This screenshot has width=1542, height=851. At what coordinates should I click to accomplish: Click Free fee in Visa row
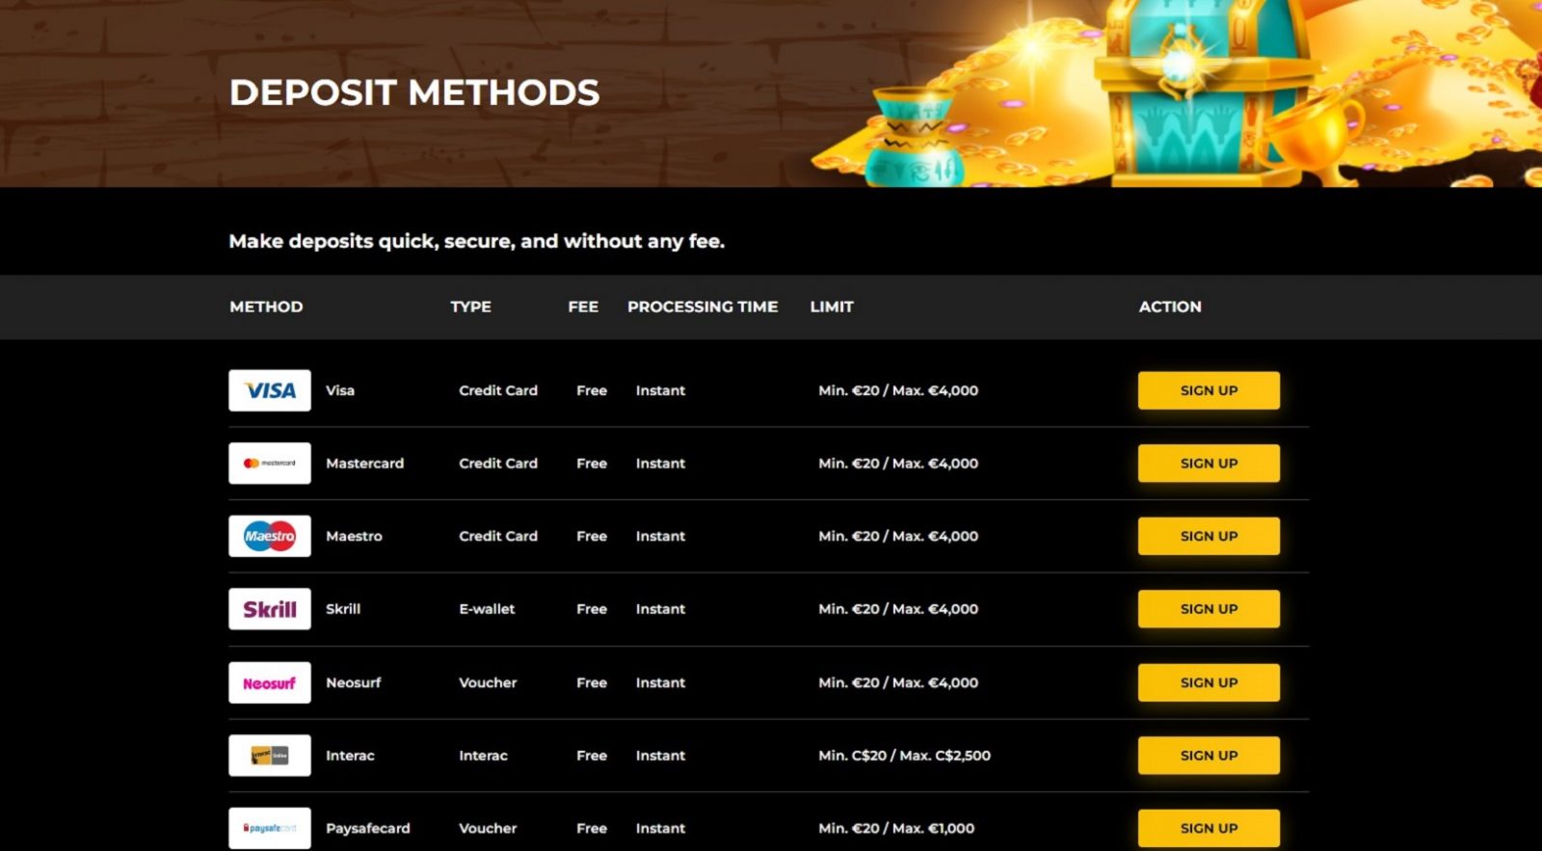pos(592,390)
